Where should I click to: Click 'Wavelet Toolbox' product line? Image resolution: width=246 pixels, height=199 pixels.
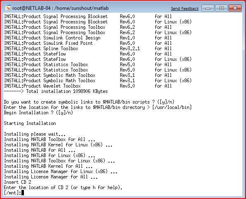click(x=88, y=86)
